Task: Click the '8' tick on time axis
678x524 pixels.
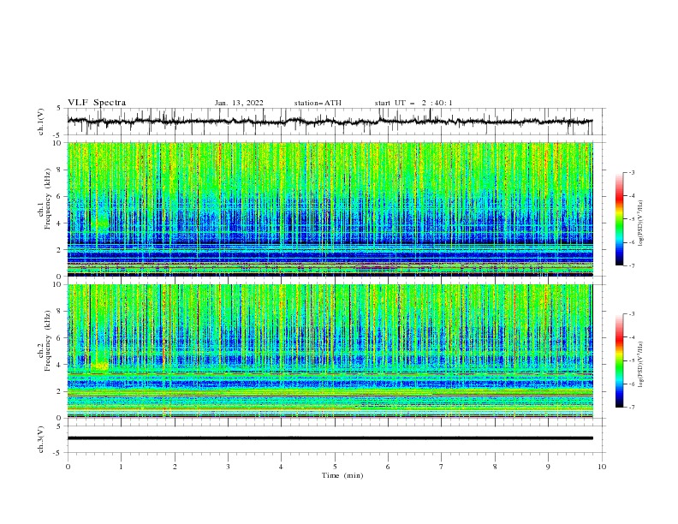Action: coord(495,467)
